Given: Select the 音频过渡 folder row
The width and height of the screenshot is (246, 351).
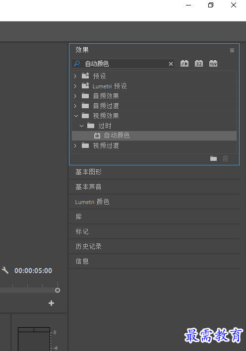Looking at the screenshot, I should click(x=154, y=106).
